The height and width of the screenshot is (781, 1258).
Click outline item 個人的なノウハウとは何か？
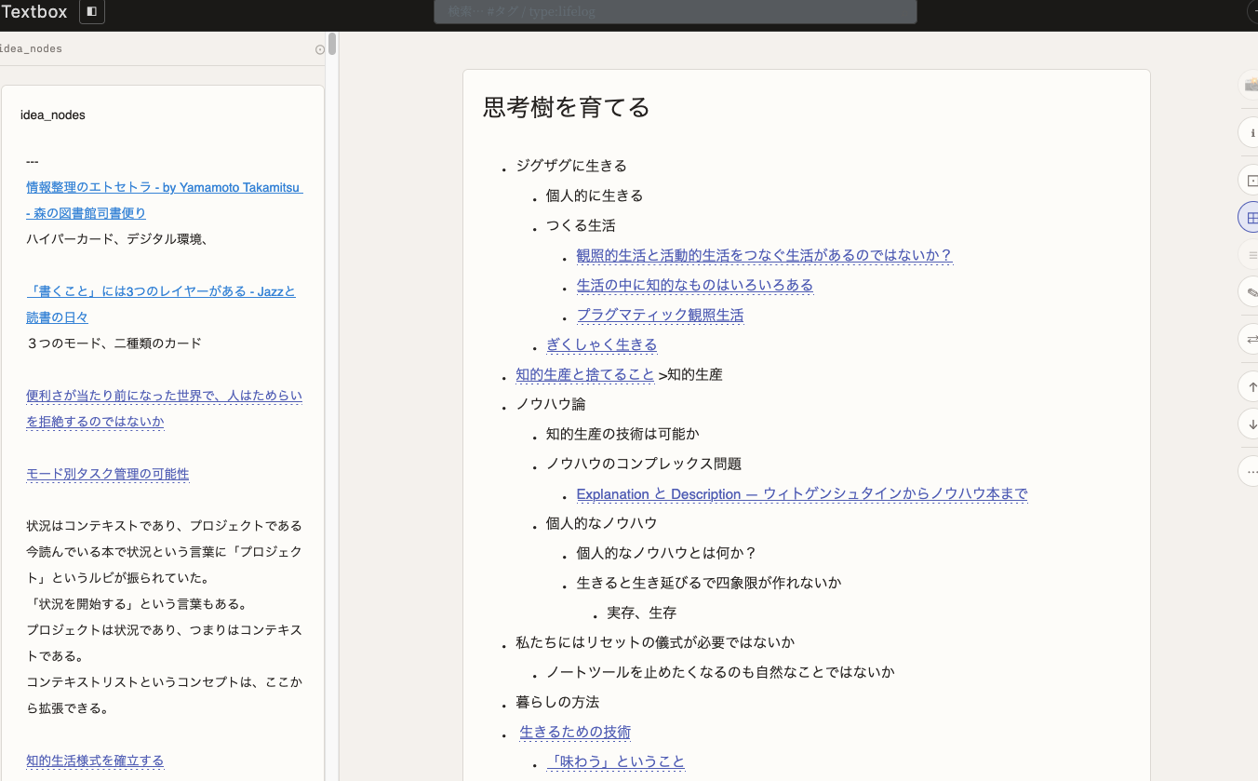coord(667,553)
